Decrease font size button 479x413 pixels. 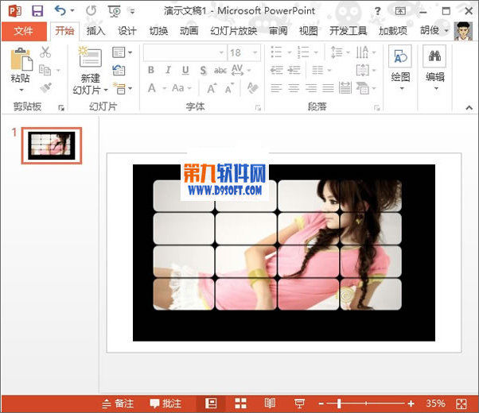(229, 88)
